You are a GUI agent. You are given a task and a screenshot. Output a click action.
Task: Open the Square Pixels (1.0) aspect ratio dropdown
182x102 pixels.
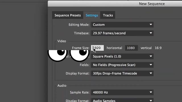click(x=122, y=56)
